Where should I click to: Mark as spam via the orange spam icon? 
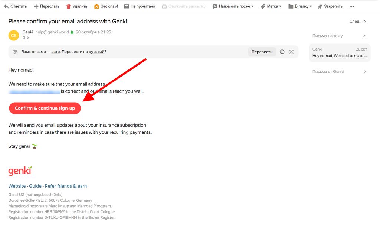click(96, 6)
